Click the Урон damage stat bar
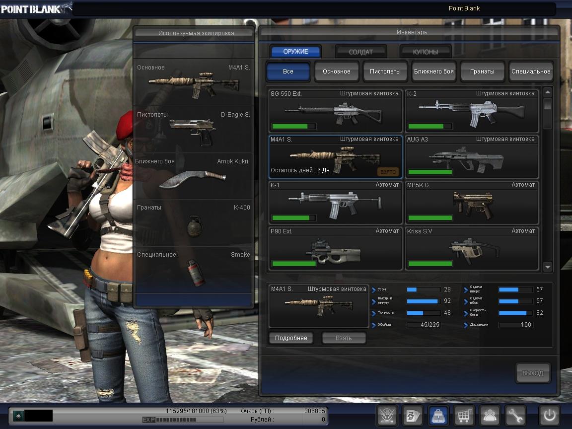Screen dimensions: 572x429 (423, 289)
